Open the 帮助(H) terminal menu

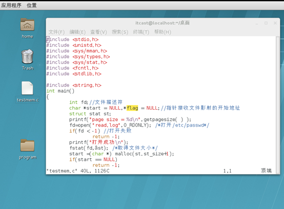tap(163, 32)
